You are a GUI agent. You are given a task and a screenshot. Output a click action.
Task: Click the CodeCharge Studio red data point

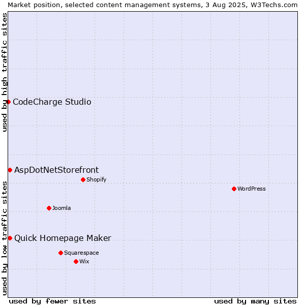(8, 102)
